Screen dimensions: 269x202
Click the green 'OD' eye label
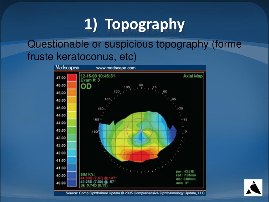click(86, 86)
